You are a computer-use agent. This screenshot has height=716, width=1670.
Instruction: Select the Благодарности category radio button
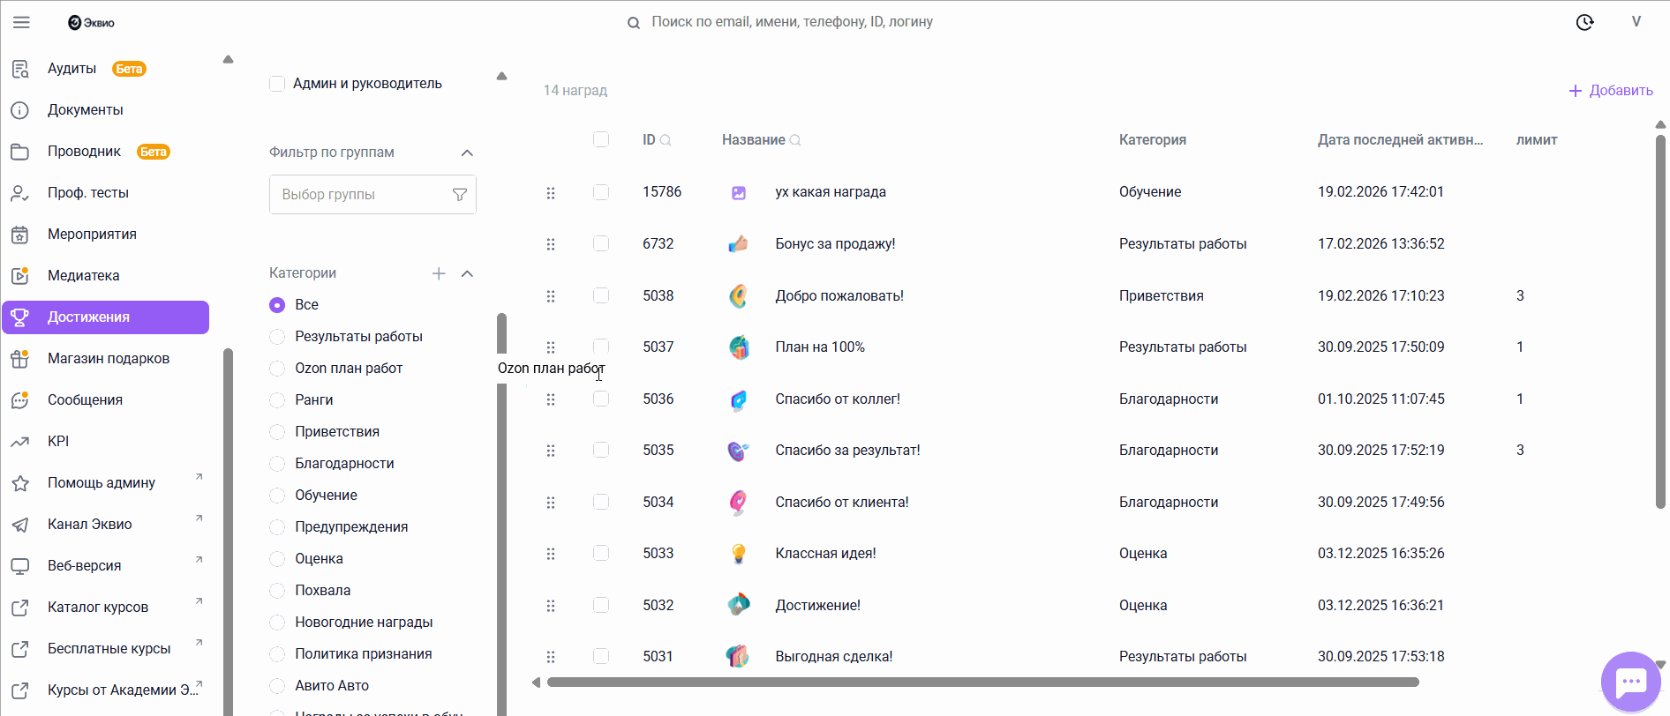pyautogui.click(x=277, y=464)
